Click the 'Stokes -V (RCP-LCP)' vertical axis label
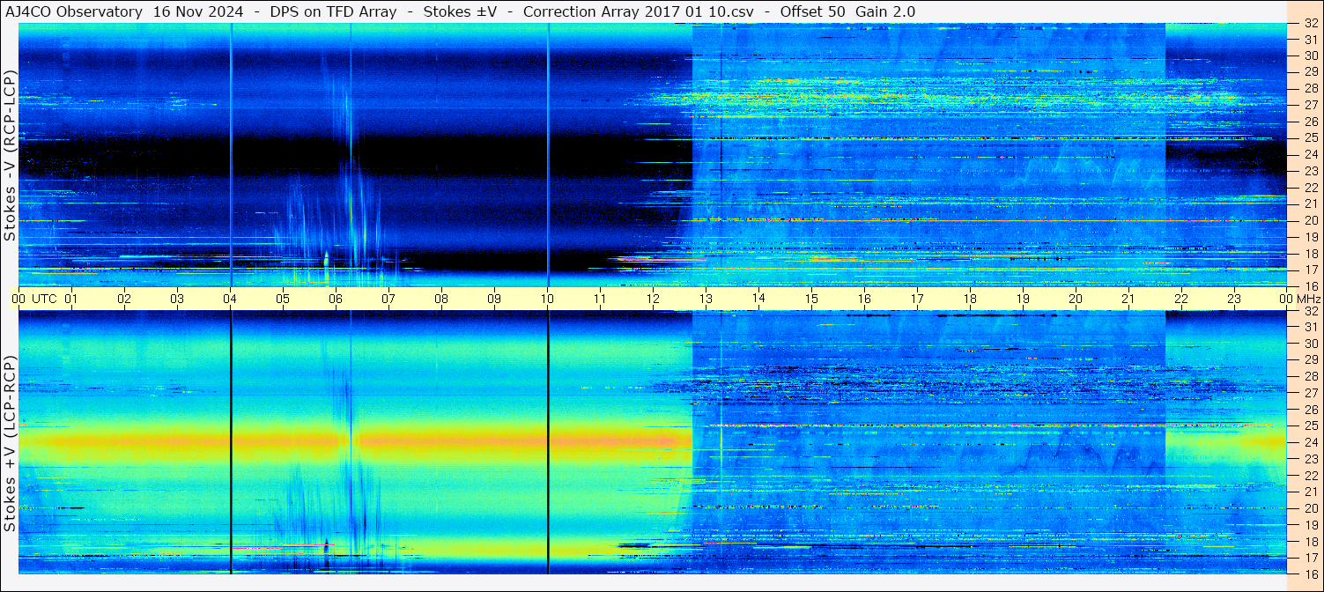1324x592 pixels. click(10, 155)
